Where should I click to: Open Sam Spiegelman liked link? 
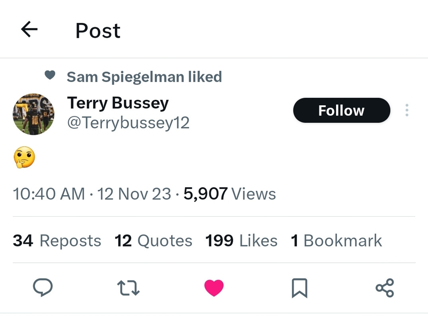click(144, 77)
